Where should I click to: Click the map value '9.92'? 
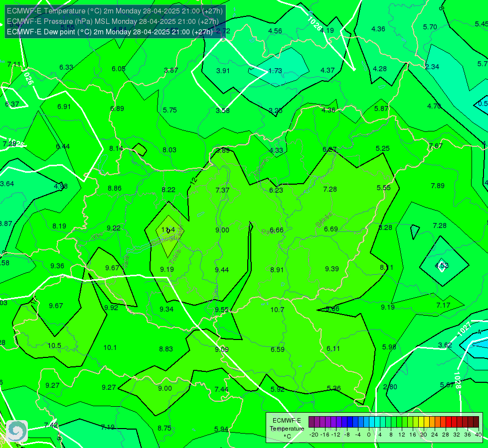pos(111,308)
